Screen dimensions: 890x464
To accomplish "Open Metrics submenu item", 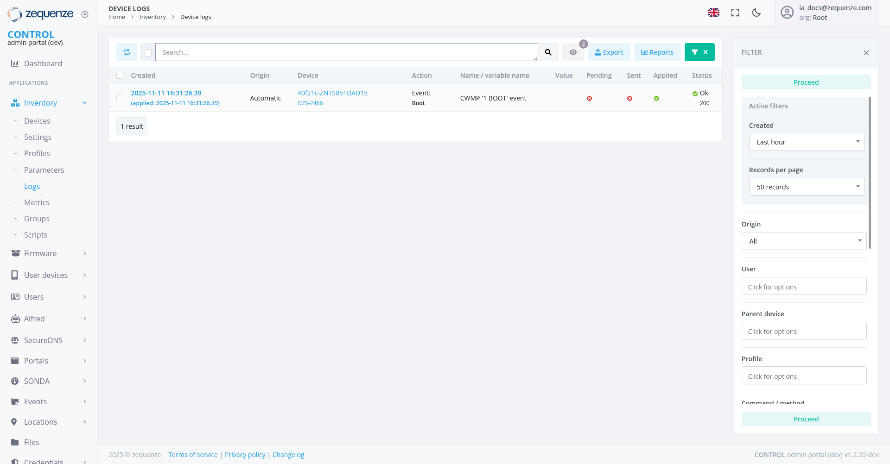I will tap(37, 202).
